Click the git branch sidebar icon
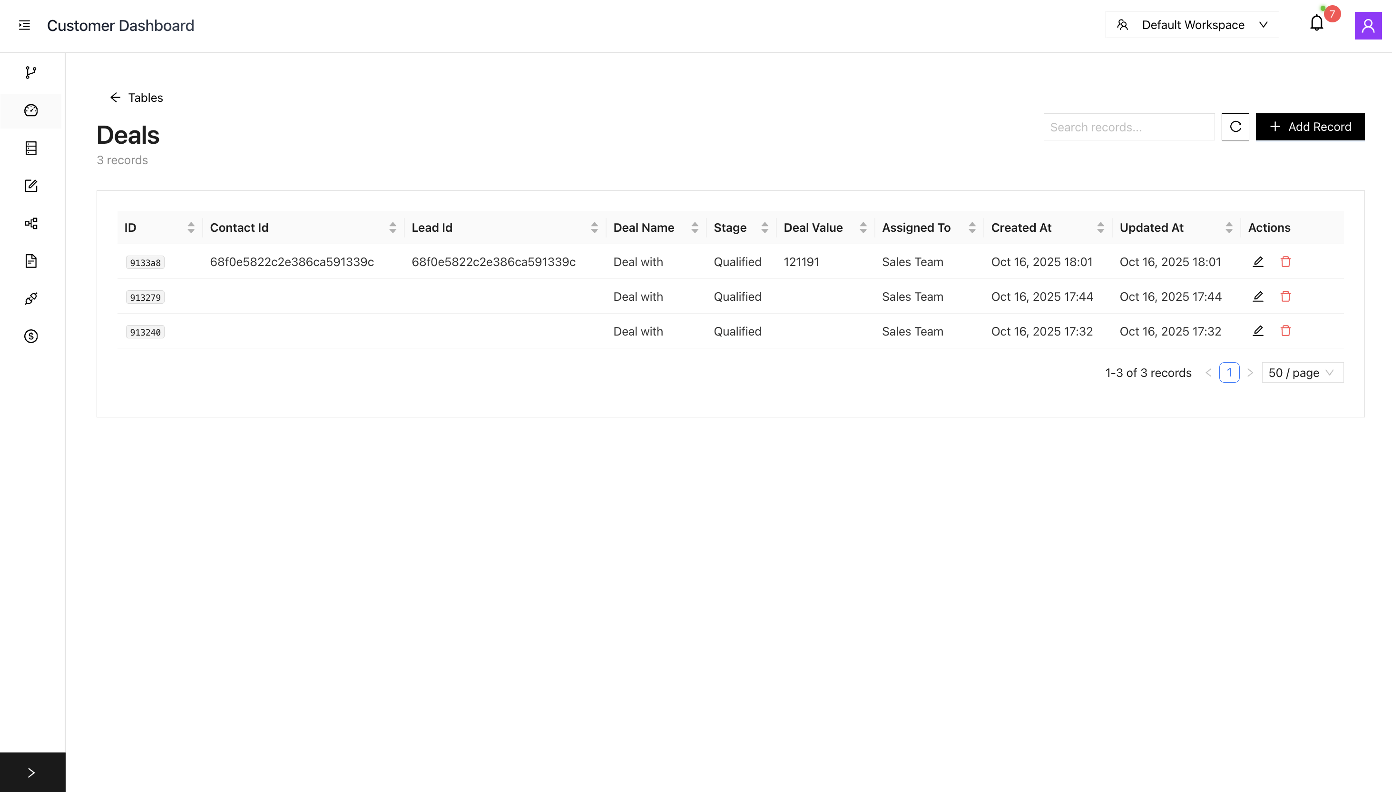Screen dimensions: 1392x792 pyautogui.click(x=31, y=72)
